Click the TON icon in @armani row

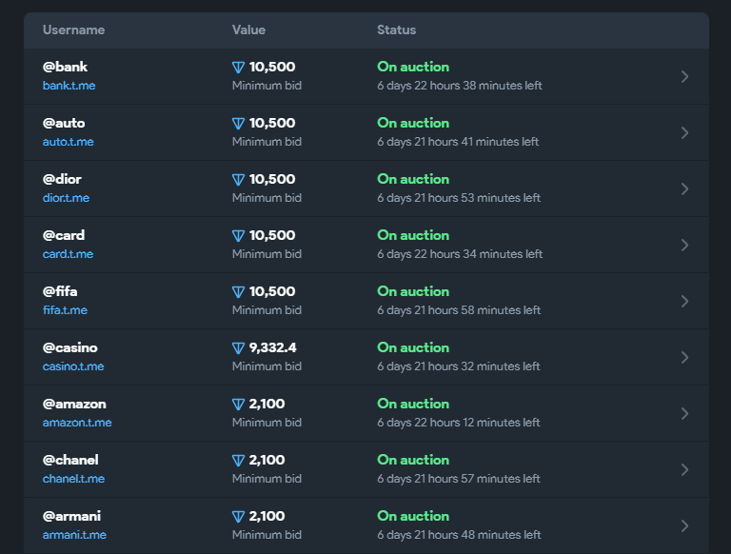[238, 517]
